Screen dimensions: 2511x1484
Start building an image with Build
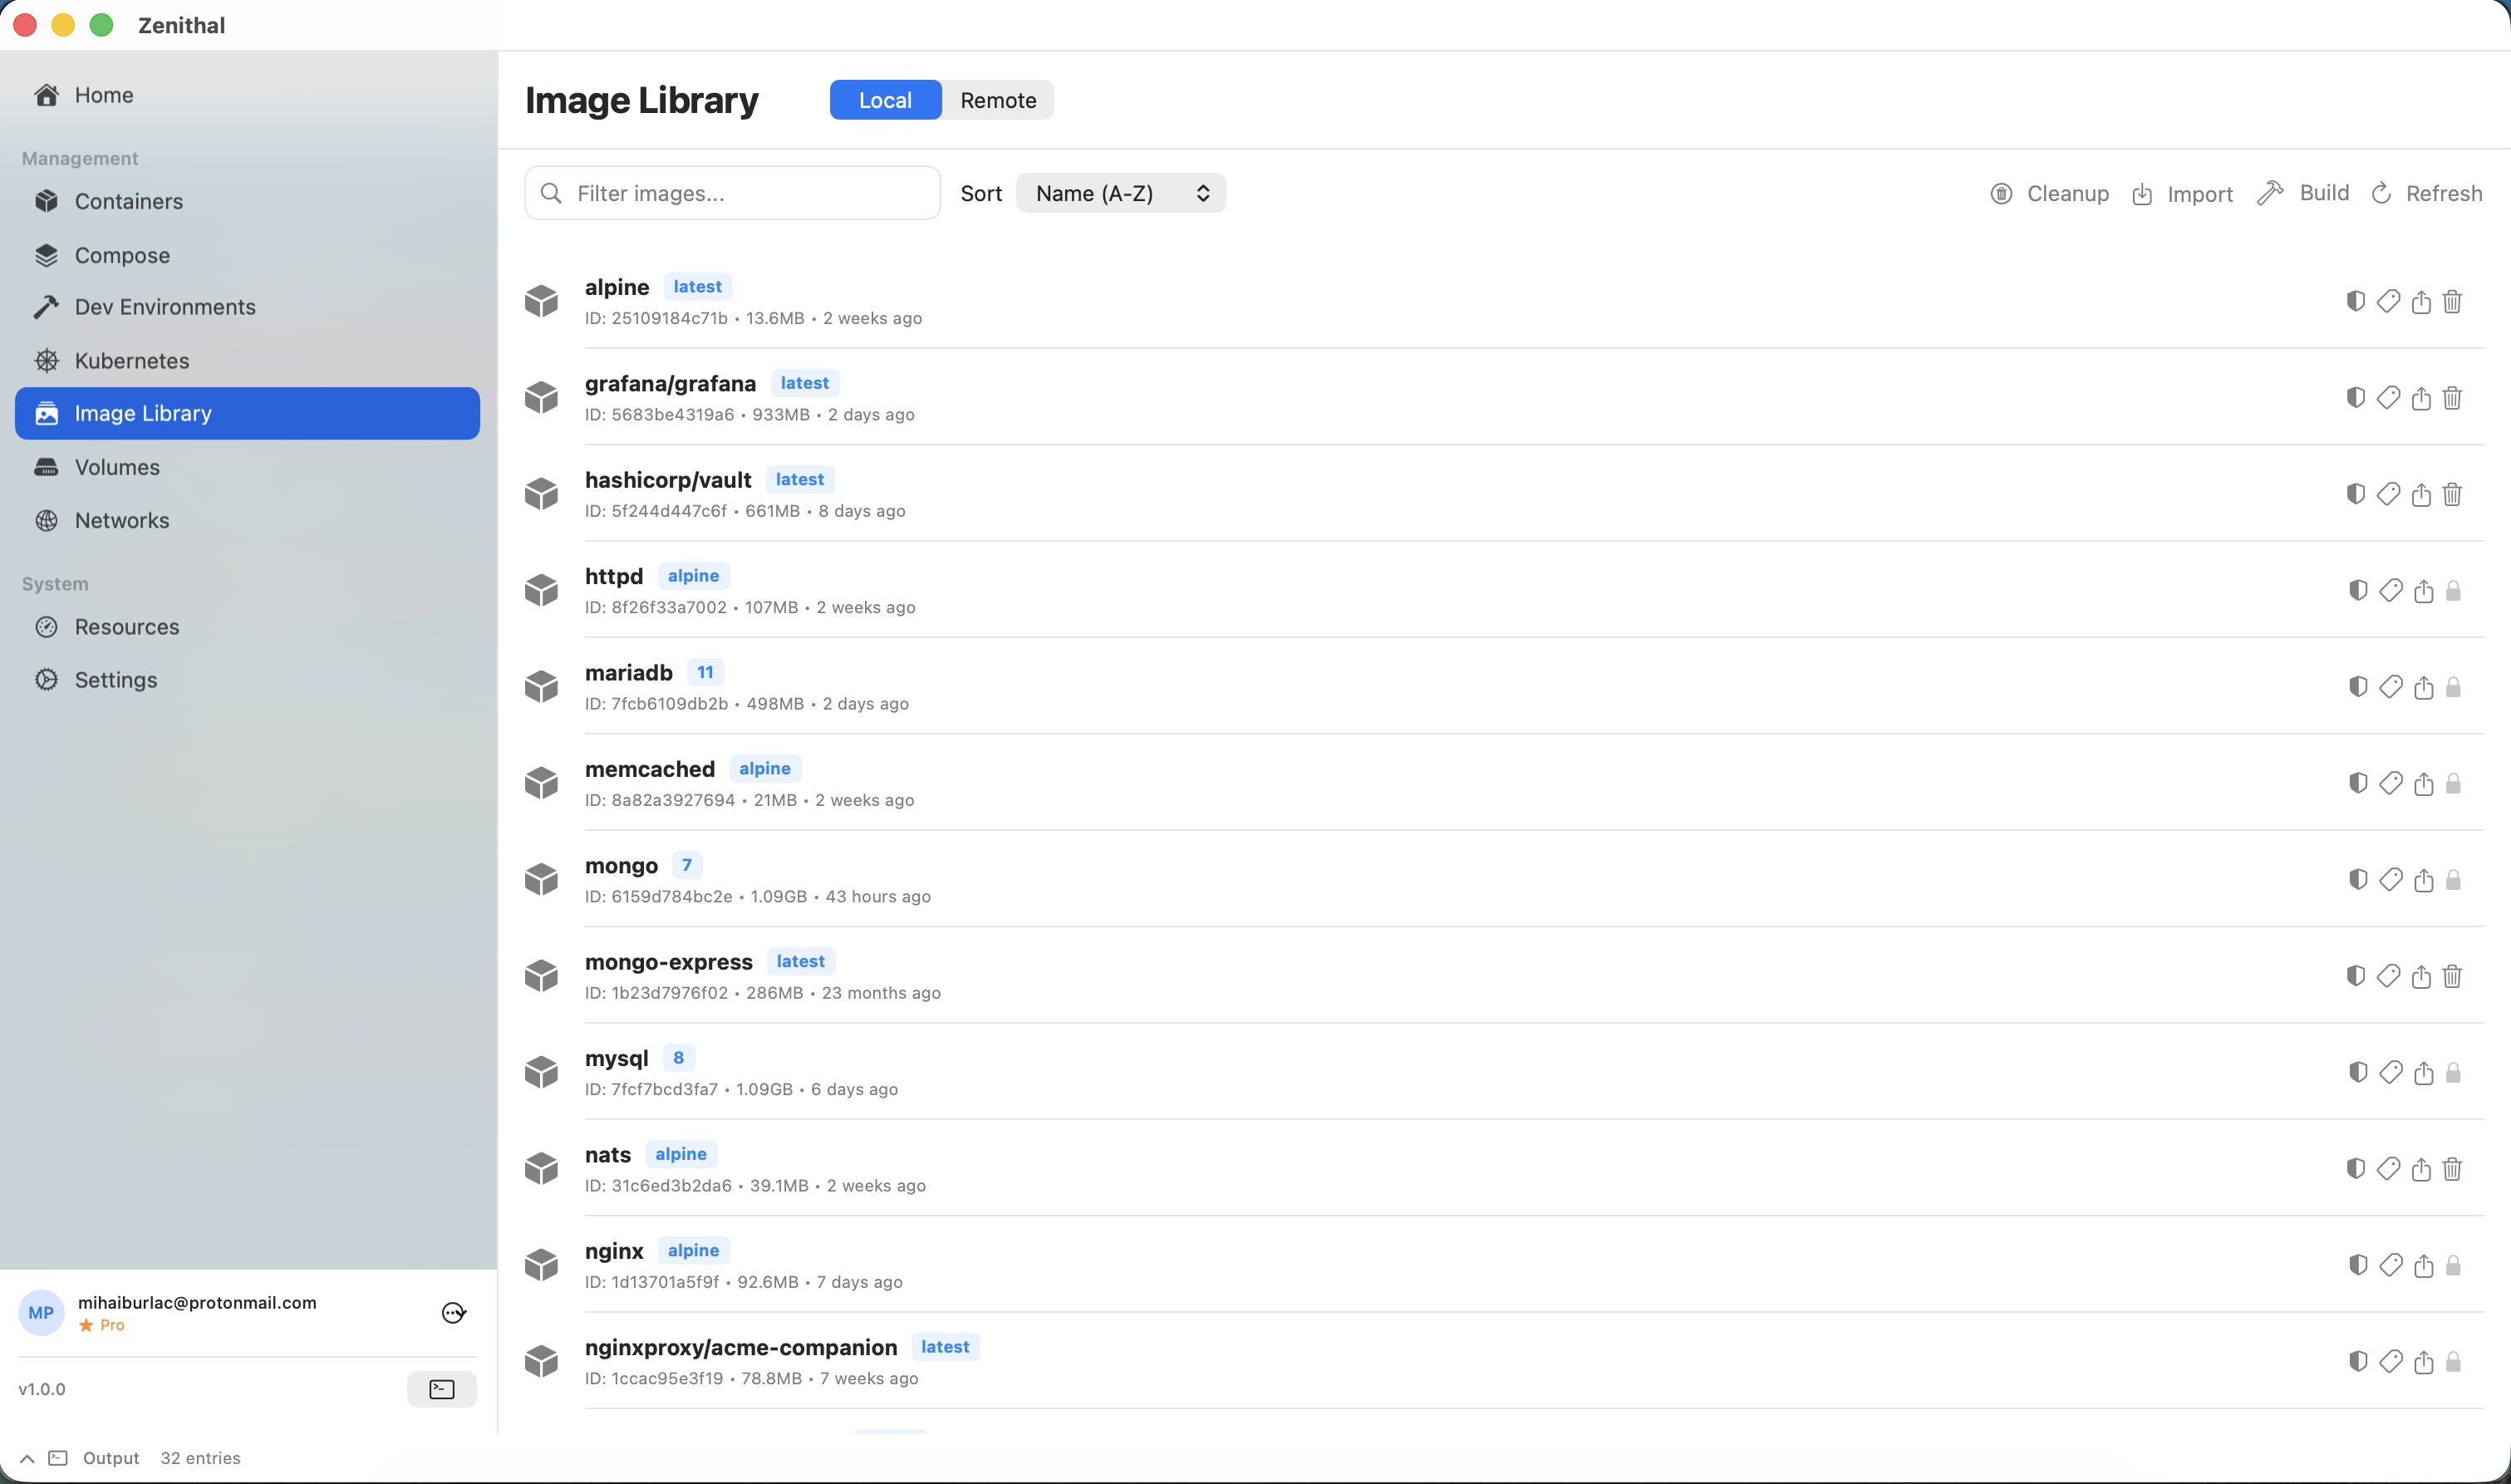pyautogui.click(x=2303, y=192)
